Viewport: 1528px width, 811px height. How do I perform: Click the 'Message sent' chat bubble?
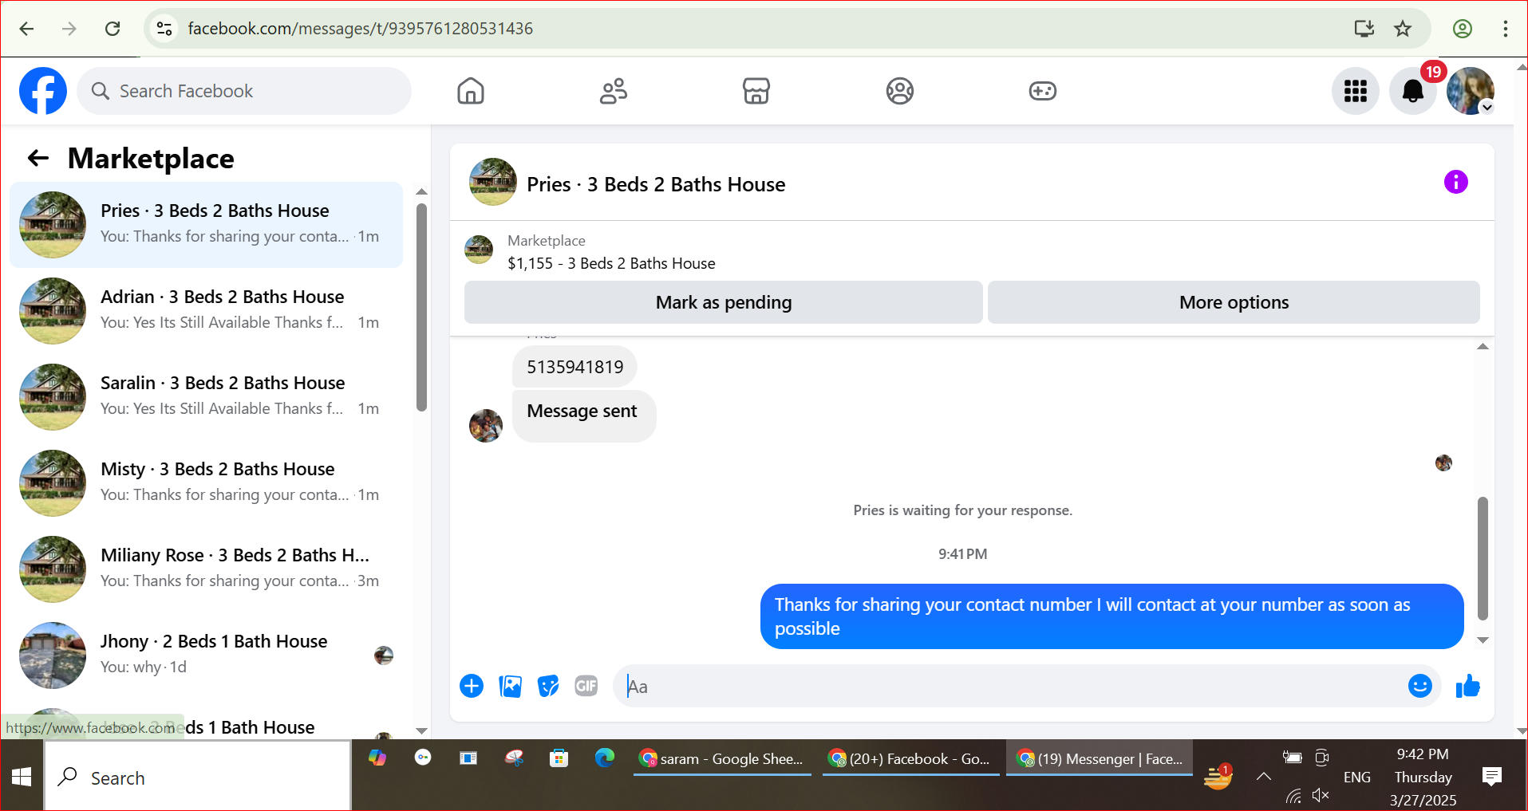point(584,415)
